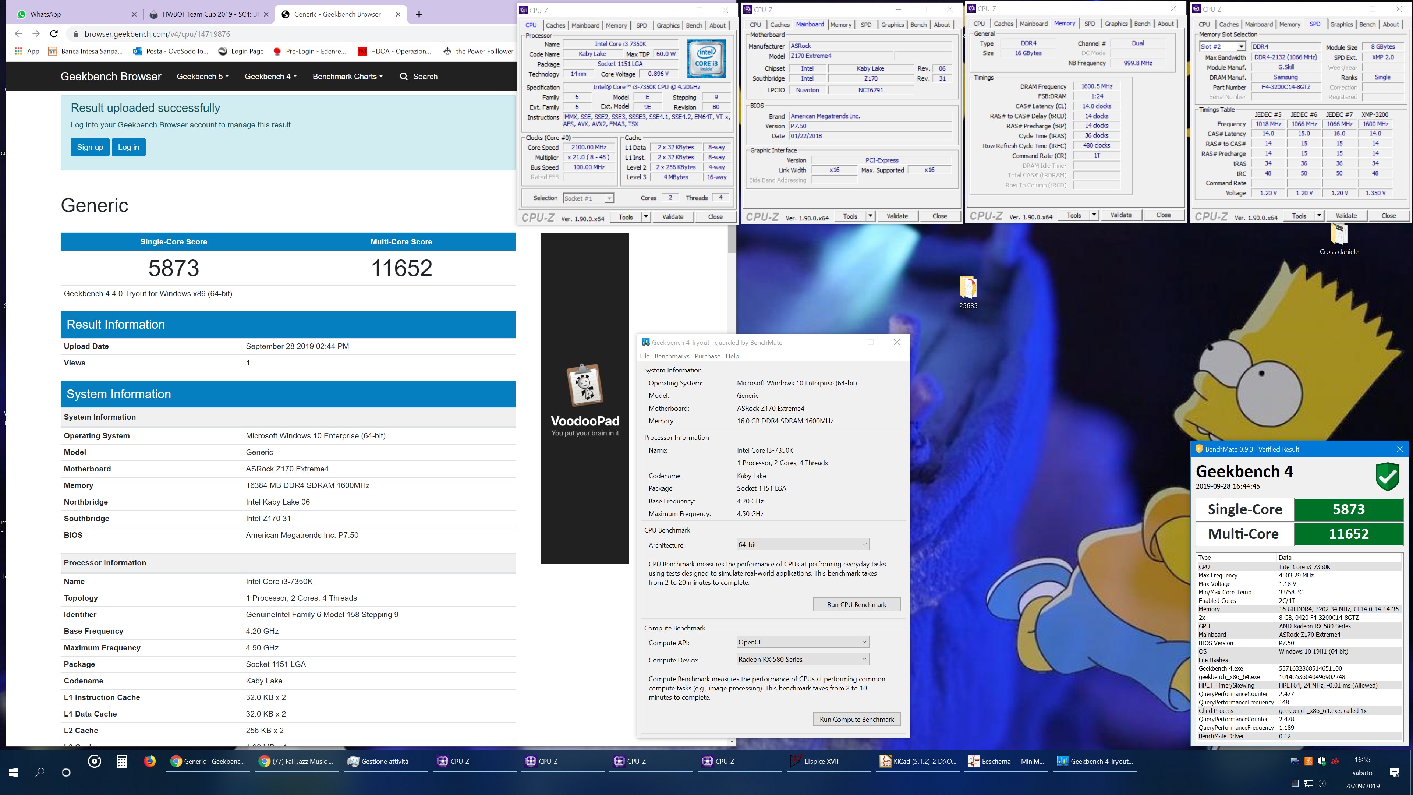Click the Chrome back arrow
The image size is (1413, 795).
(18, 34)
